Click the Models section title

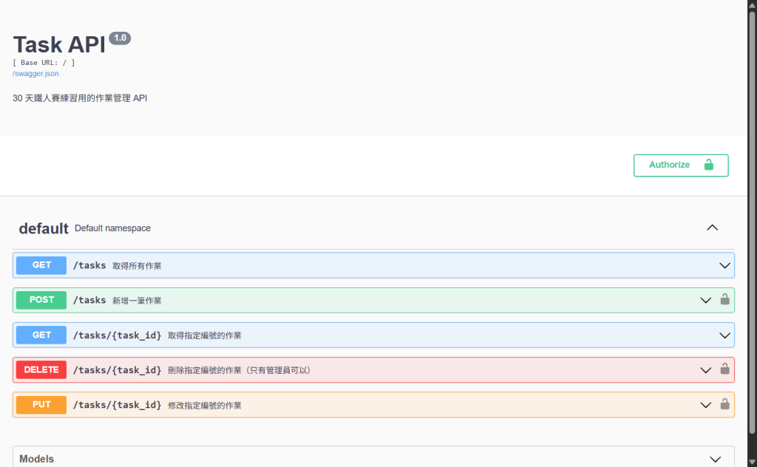pyautogui.click(x=37, y=460)
